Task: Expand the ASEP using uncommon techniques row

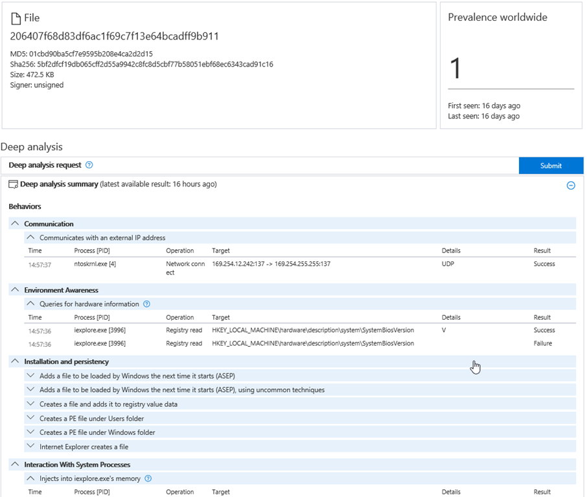Action: 30,390
